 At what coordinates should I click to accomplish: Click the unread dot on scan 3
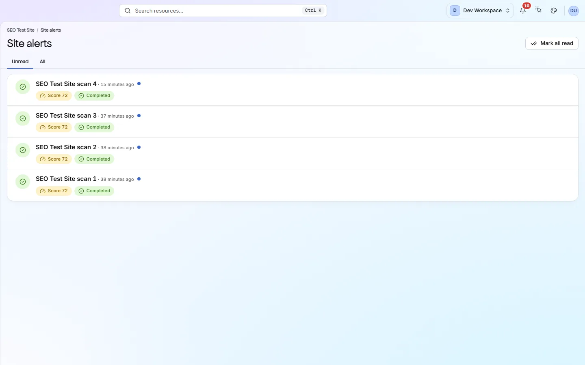(139, 116)
